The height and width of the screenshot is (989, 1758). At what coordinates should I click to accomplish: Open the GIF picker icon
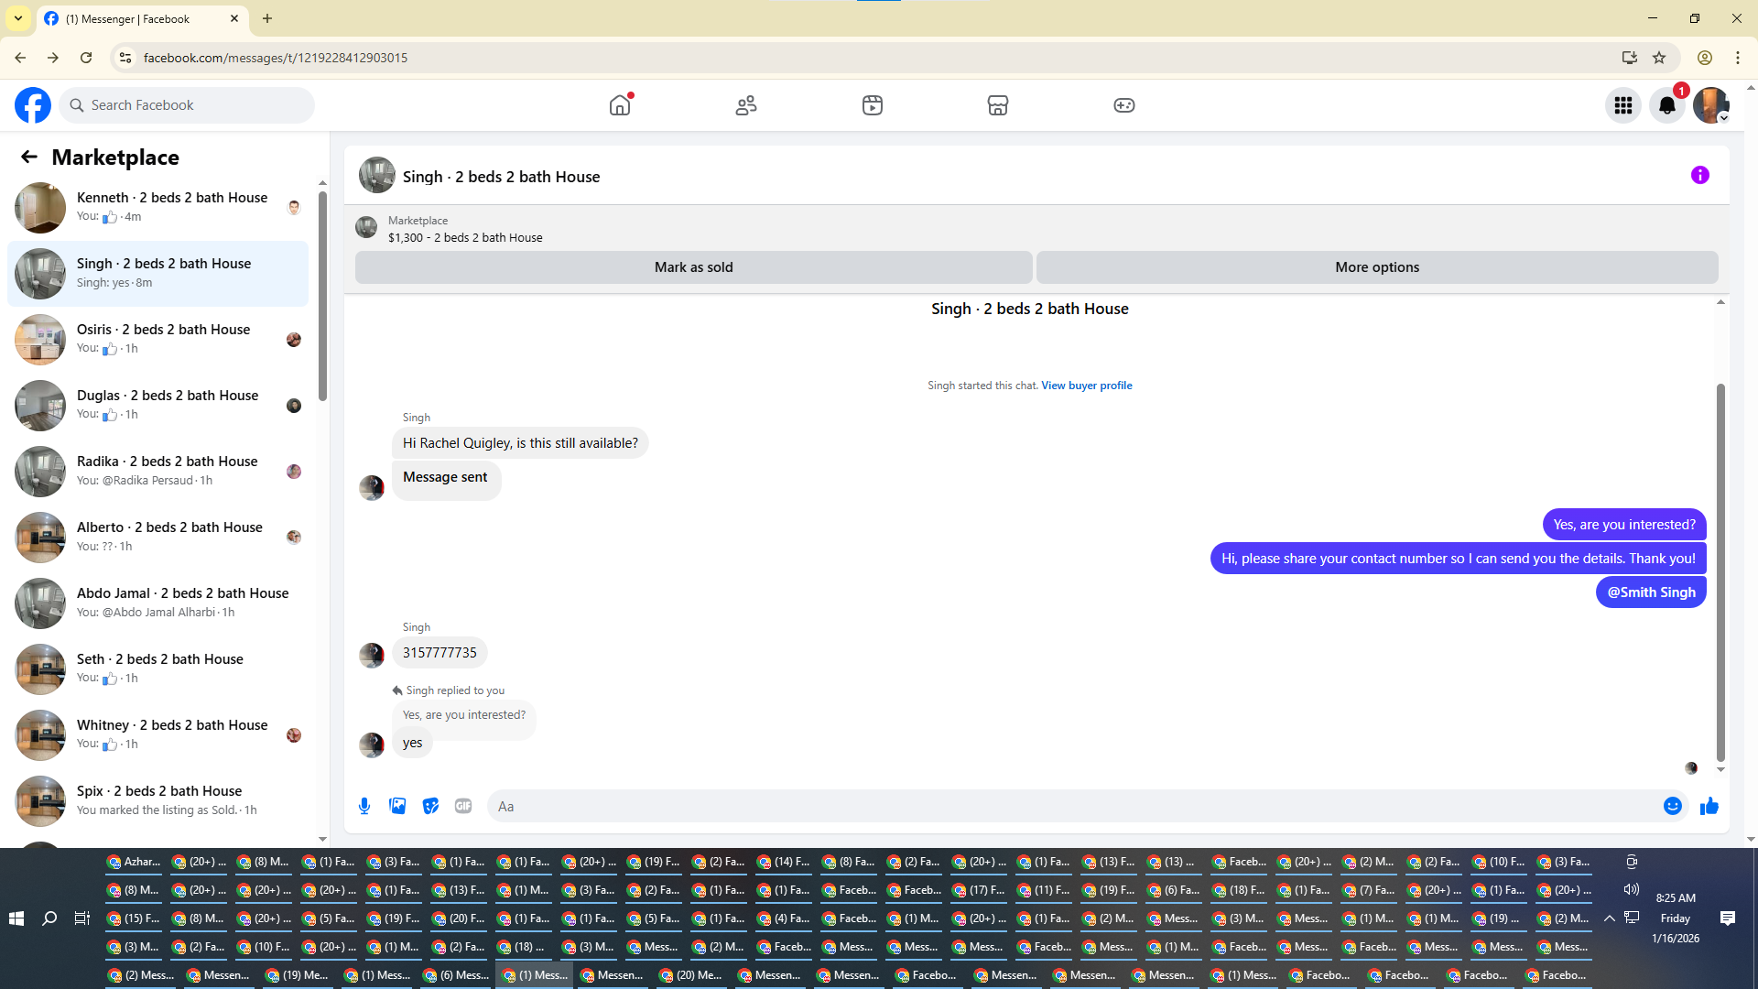(x=463, y=806)
